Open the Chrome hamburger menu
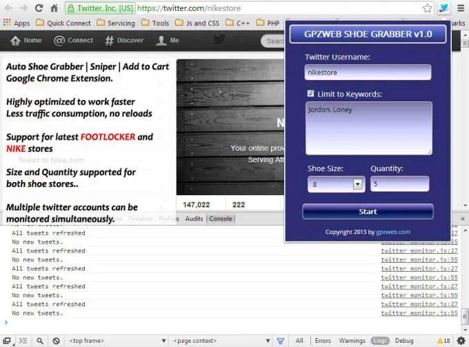The image size is (469, 347). pos(461,8)
